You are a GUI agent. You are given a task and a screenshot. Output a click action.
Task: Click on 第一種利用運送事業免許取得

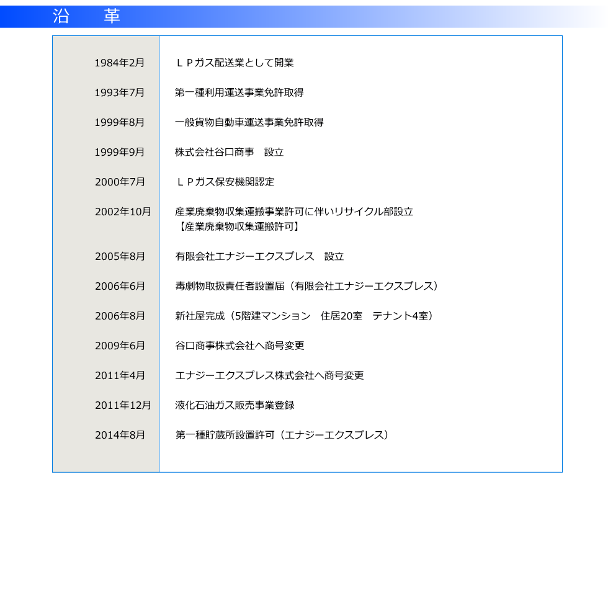click(239, 92)
